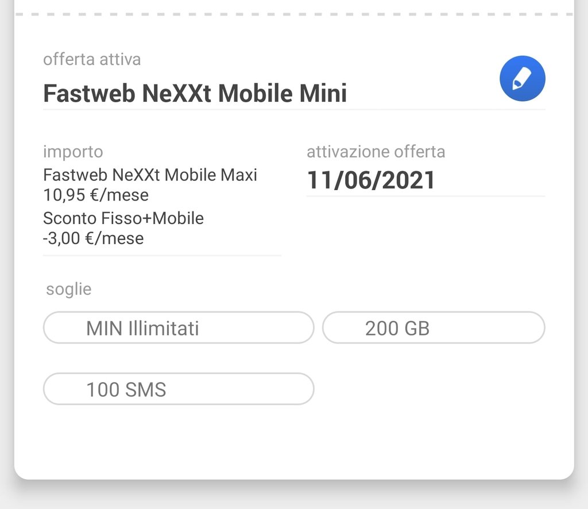Viewport: 588px width, 509px height.
Task: Click the underline beneath the activation date
Action: point(425,196)
